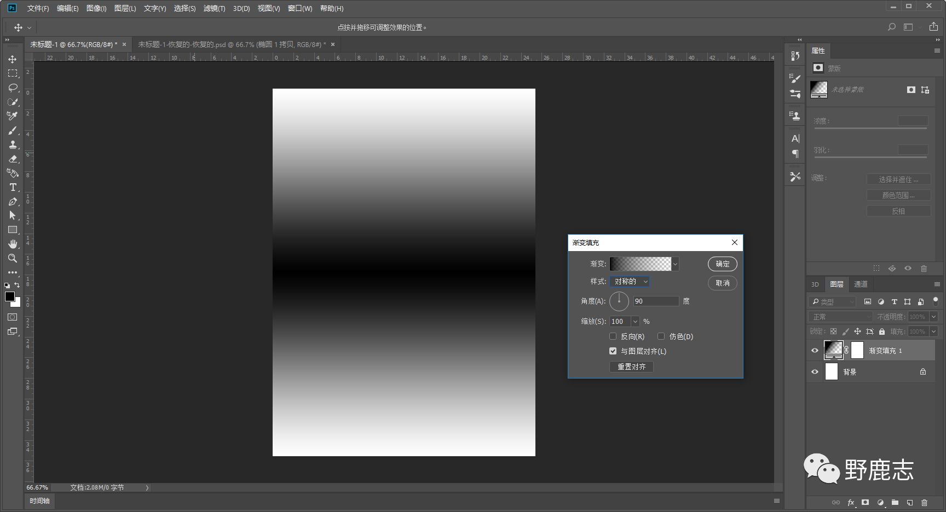Select the Hand tool
This screenshot has width=946, height=512.
(x=13, y=244)
